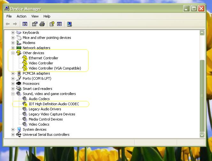Expand the Ports (COM & LPT) node

click(x=13, y=78)
